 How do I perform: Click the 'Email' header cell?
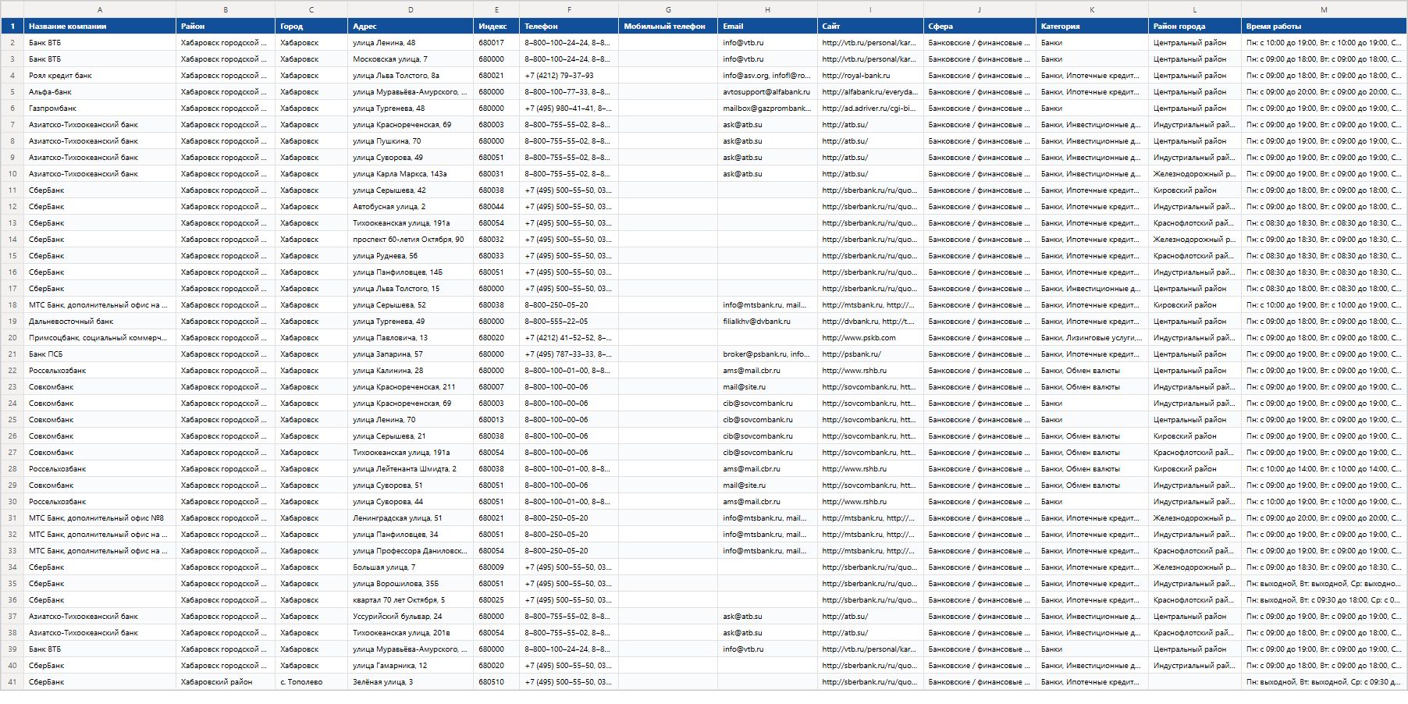[767, 27]
